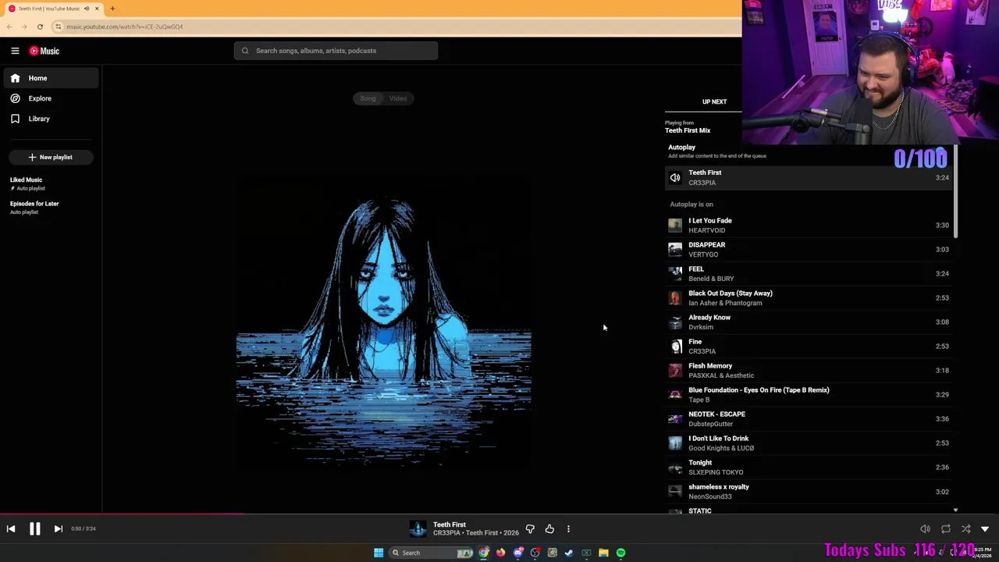This screenshot has height=562, width=999.
Task: Open Discord from the taskbar
Action: (518, 553)
